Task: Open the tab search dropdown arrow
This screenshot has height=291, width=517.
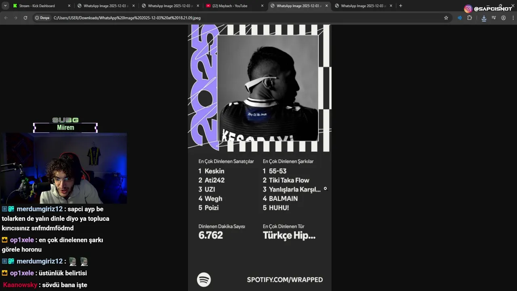Action: (x=5, y=6)
